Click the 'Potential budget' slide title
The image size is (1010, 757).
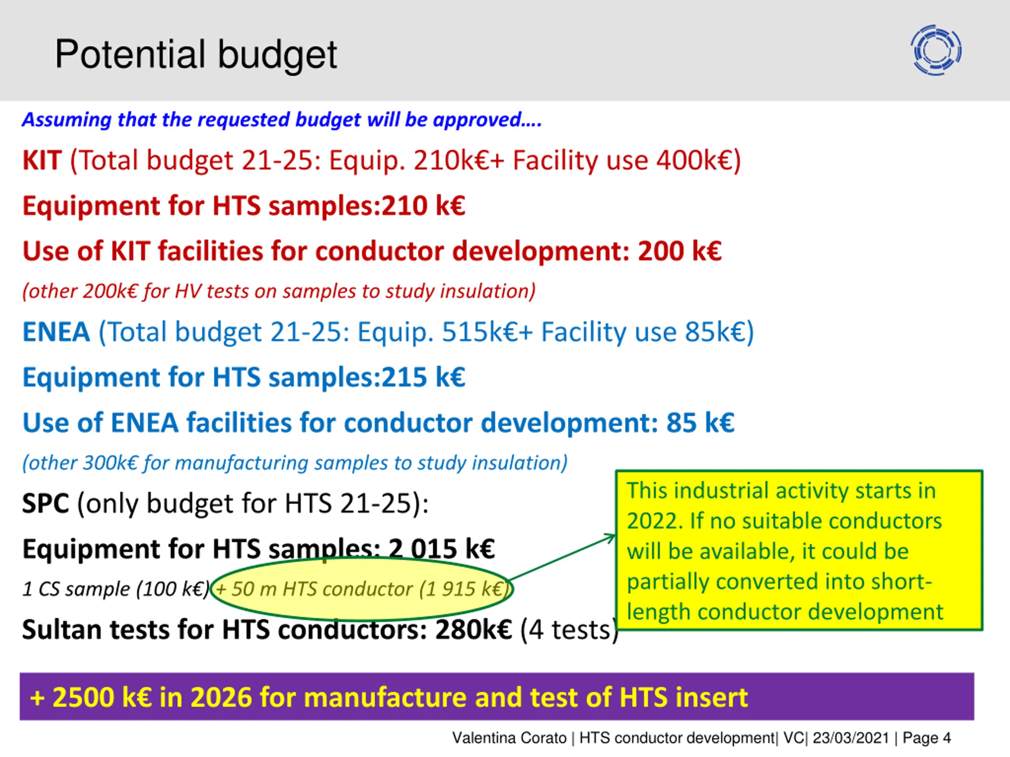[196, 55]
